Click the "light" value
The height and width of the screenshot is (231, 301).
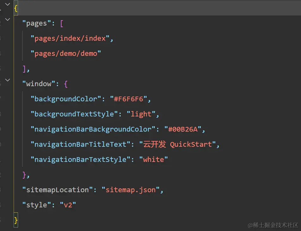pos(141,114)
